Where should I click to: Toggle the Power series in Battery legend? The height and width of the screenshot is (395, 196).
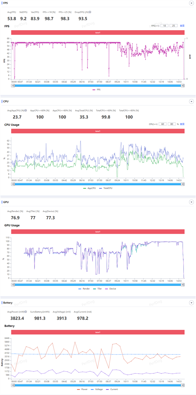[x=82, y=389]
